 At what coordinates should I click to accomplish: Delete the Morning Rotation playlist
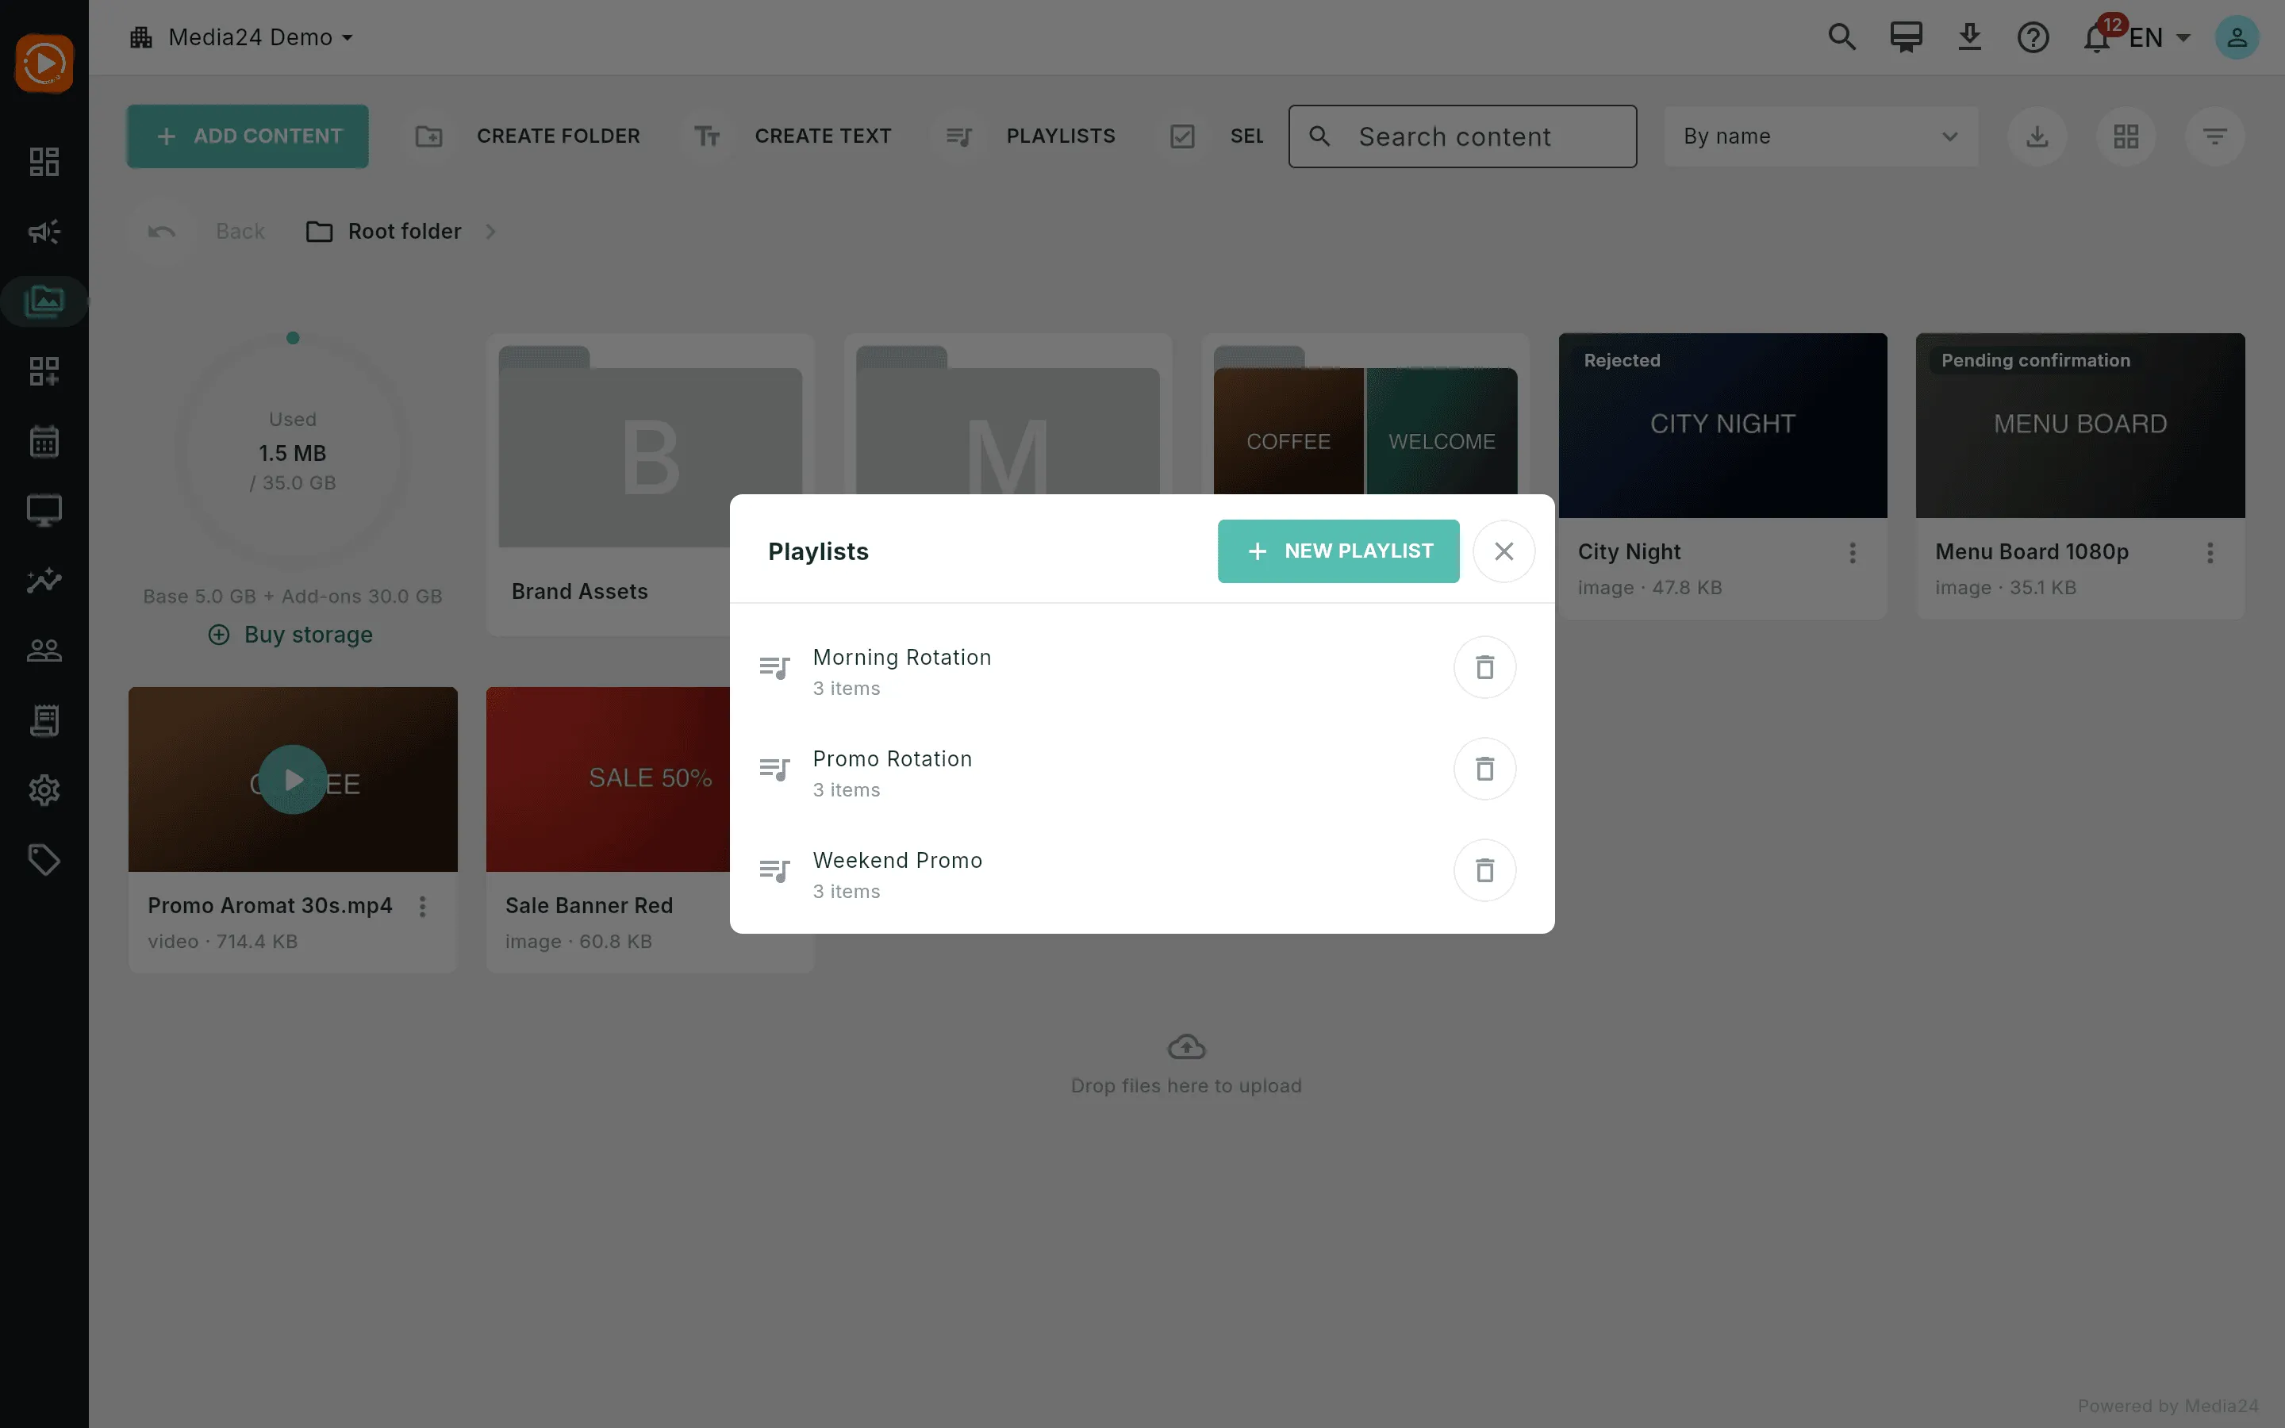pyautogui.click(x=1484, y=668)
